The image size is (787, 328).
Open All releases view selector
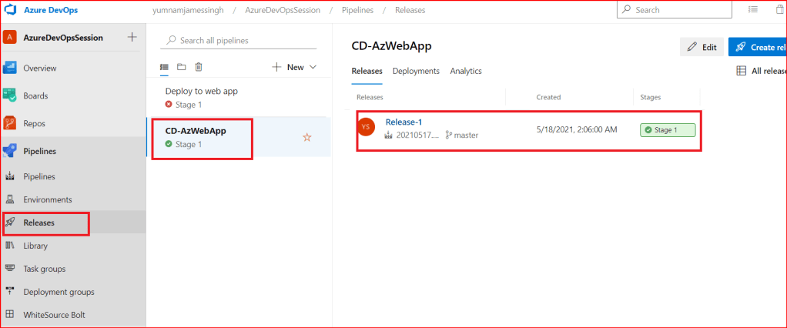tap(760, 71)
